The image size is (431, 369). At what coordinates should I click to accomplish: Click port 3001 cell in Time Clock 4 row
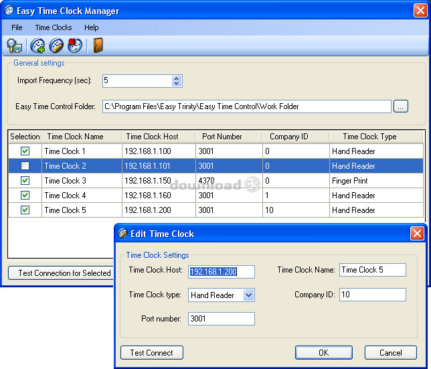pos(229,196)
